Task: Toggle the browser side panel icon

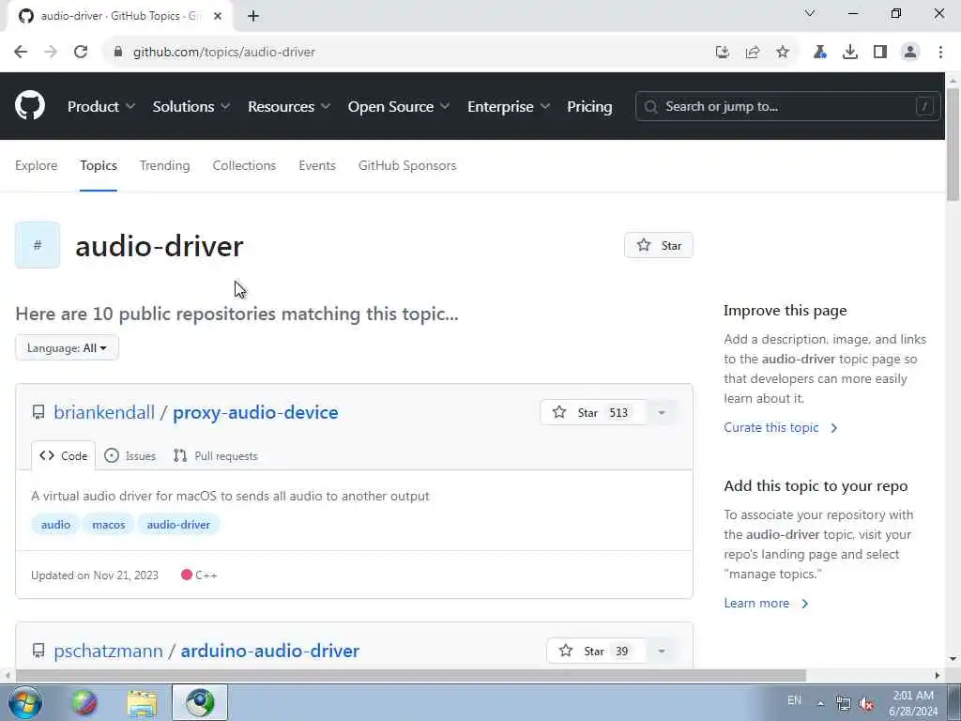Action: (880, 53)
